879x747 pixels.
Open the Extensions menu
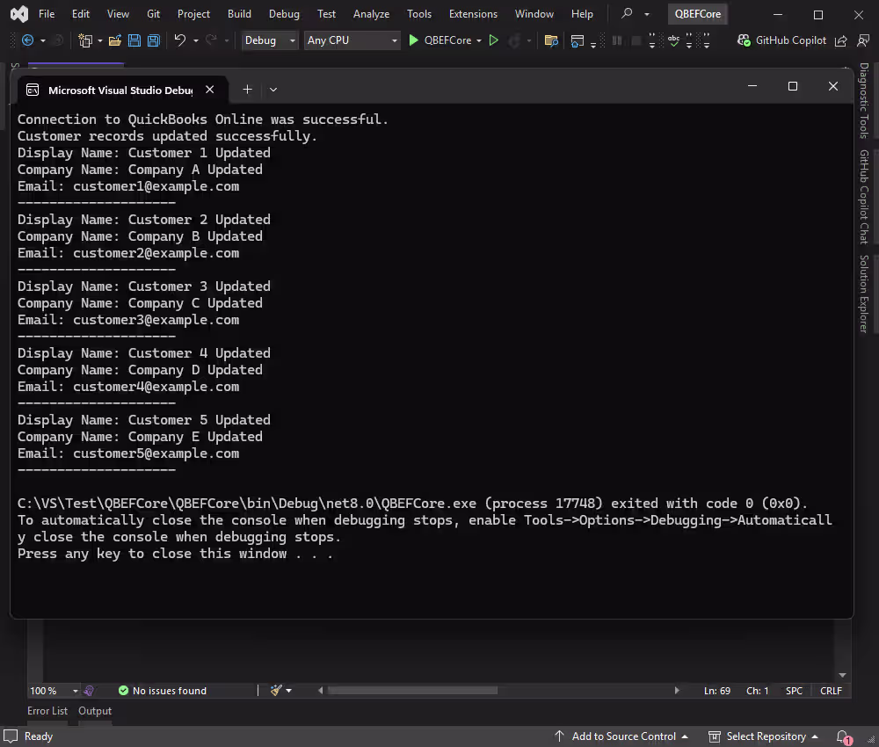point(473,14)
